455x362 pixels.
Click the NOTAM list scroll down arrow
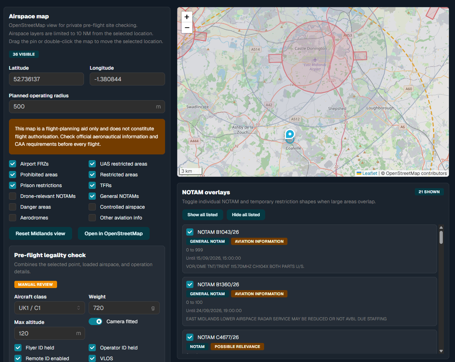(x=441, y=351)
